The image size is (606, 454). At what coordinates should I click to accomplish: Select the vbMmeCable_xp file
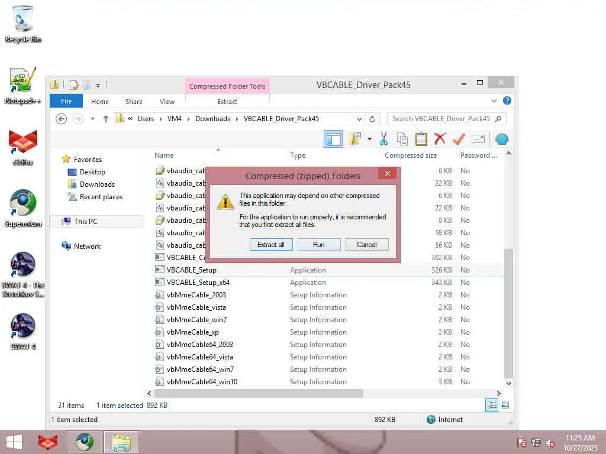coord(192,332)
